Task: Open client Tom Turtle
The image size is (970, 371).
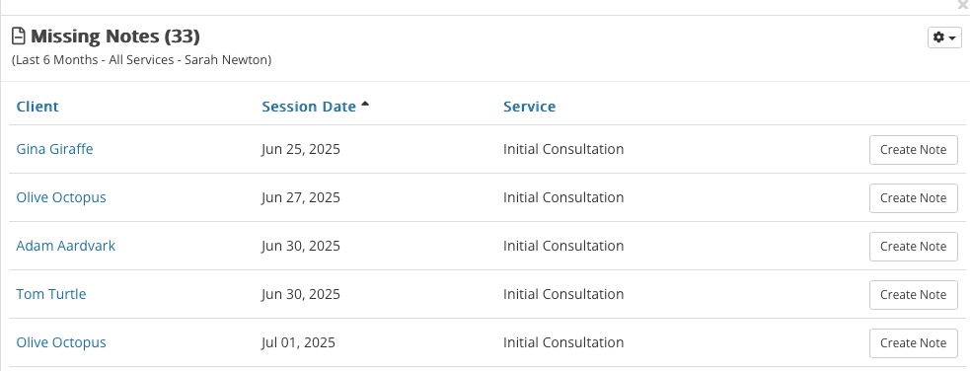Action: pyautogui.click(x=50, y=294)
